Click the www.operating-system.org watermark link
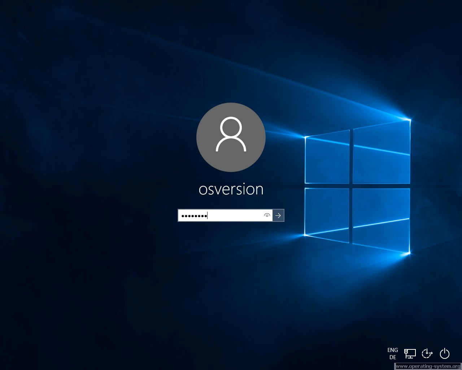 pos(428,366)
